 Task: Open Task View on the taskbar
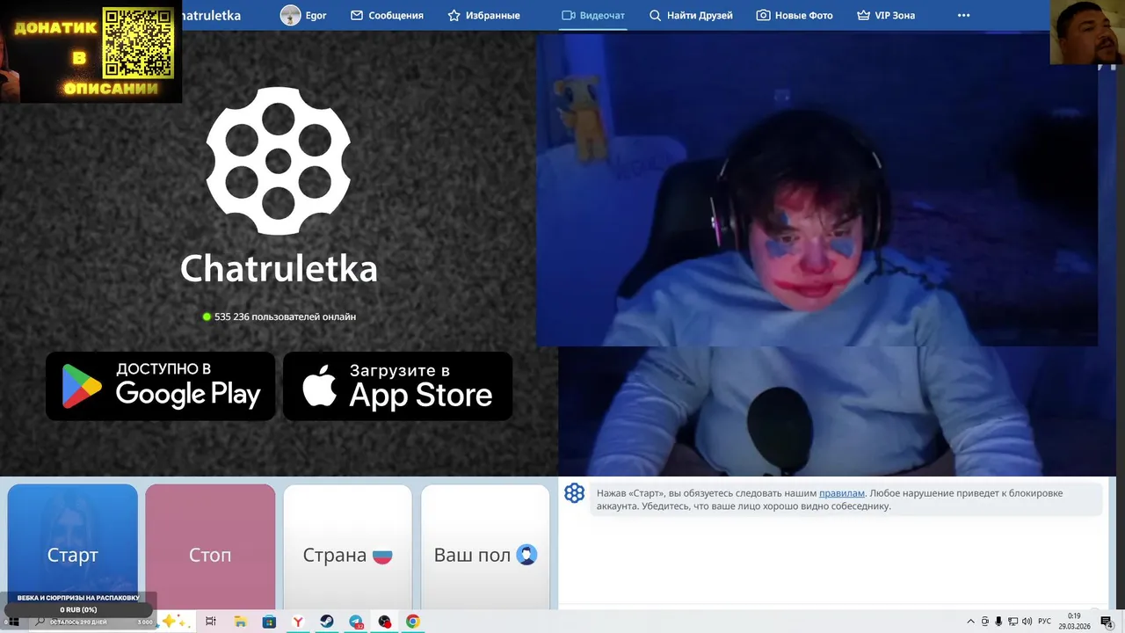click(x=211, y=622)
